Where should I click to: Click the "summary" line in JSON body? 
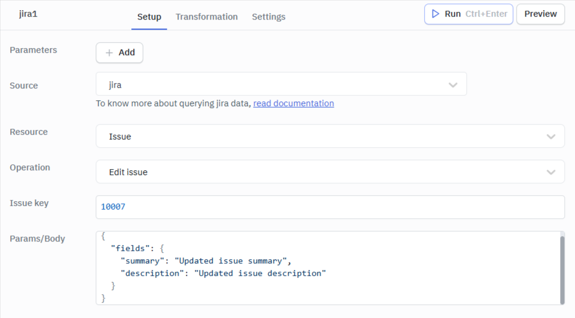tap(206, 261)
